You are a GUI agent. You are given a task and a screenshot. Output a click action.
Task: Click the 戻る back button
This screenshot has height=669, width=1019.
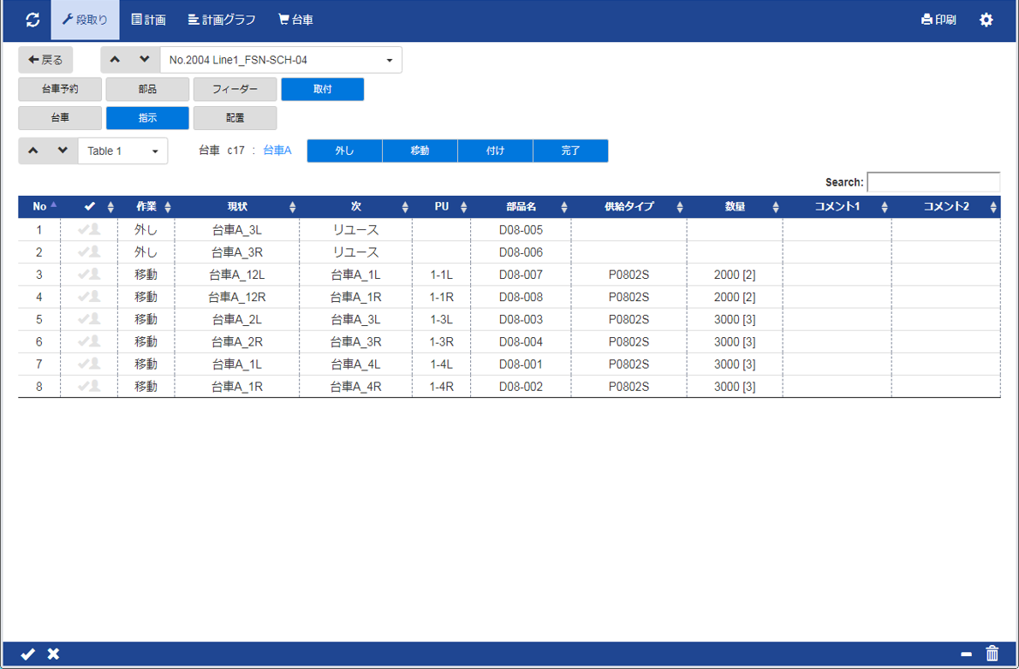[46, 60]
